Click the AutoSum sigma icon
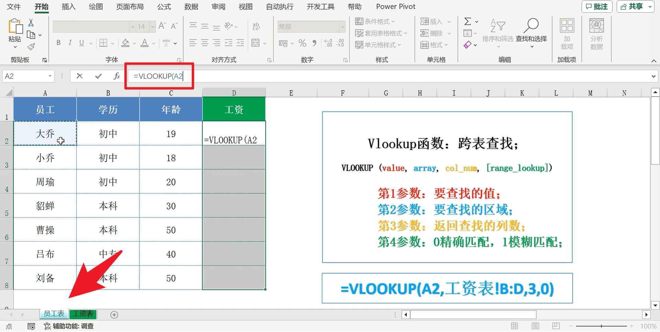 (467, 22)
